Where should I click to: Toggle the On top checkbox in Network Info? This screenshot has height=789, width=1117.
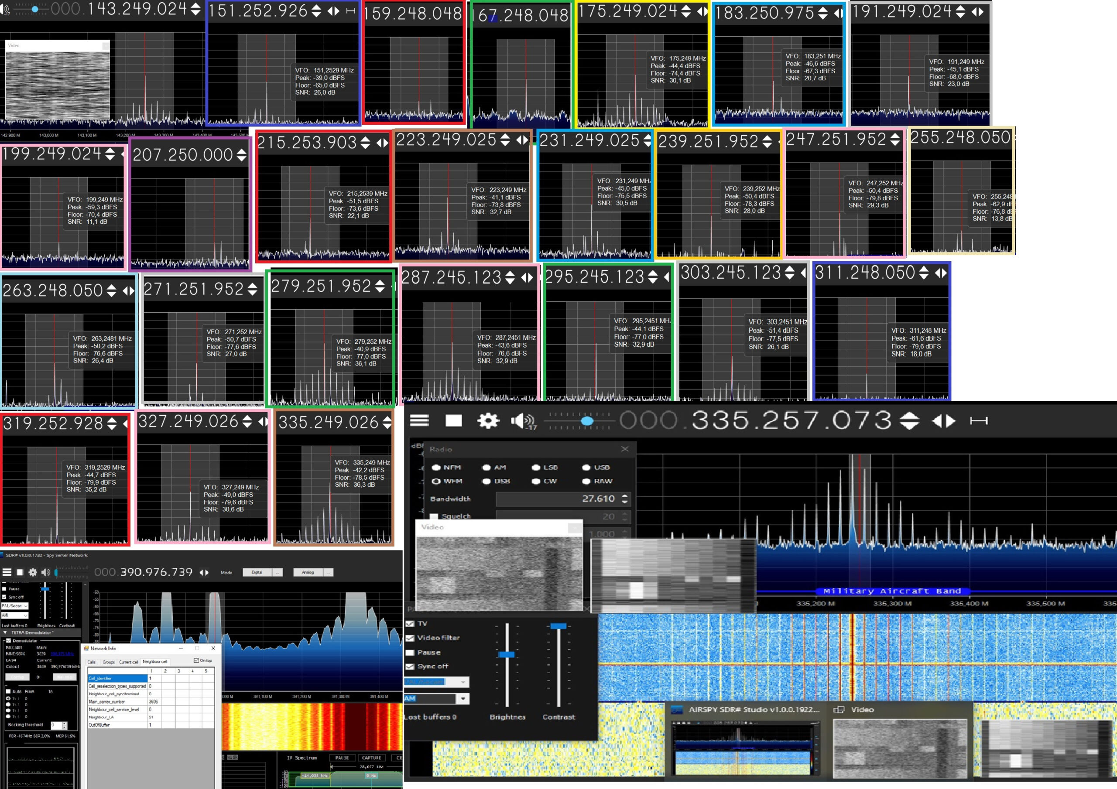pyautogui.click(x=196, y=661)
